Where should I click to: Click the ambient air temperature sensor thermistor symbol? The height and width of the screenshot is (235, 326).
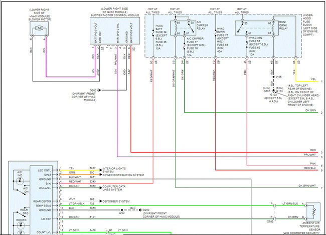(313, 211)
